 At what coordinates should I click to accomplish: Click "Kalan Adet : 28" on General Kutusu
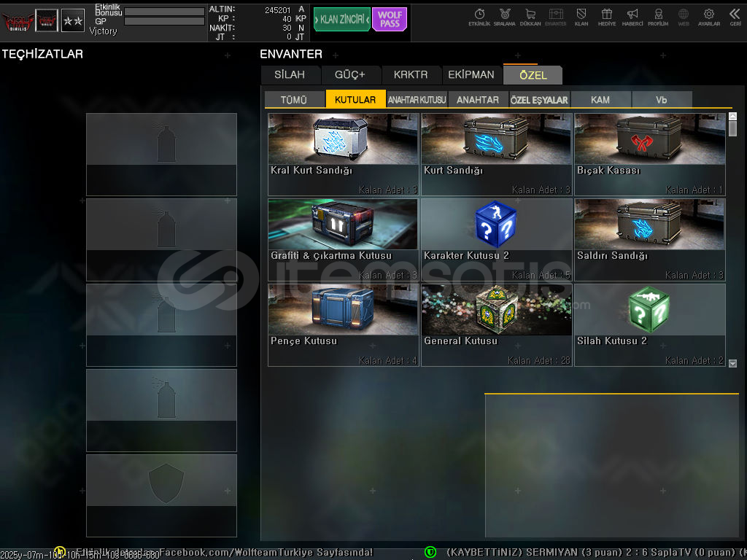click(x=539, y=360)
